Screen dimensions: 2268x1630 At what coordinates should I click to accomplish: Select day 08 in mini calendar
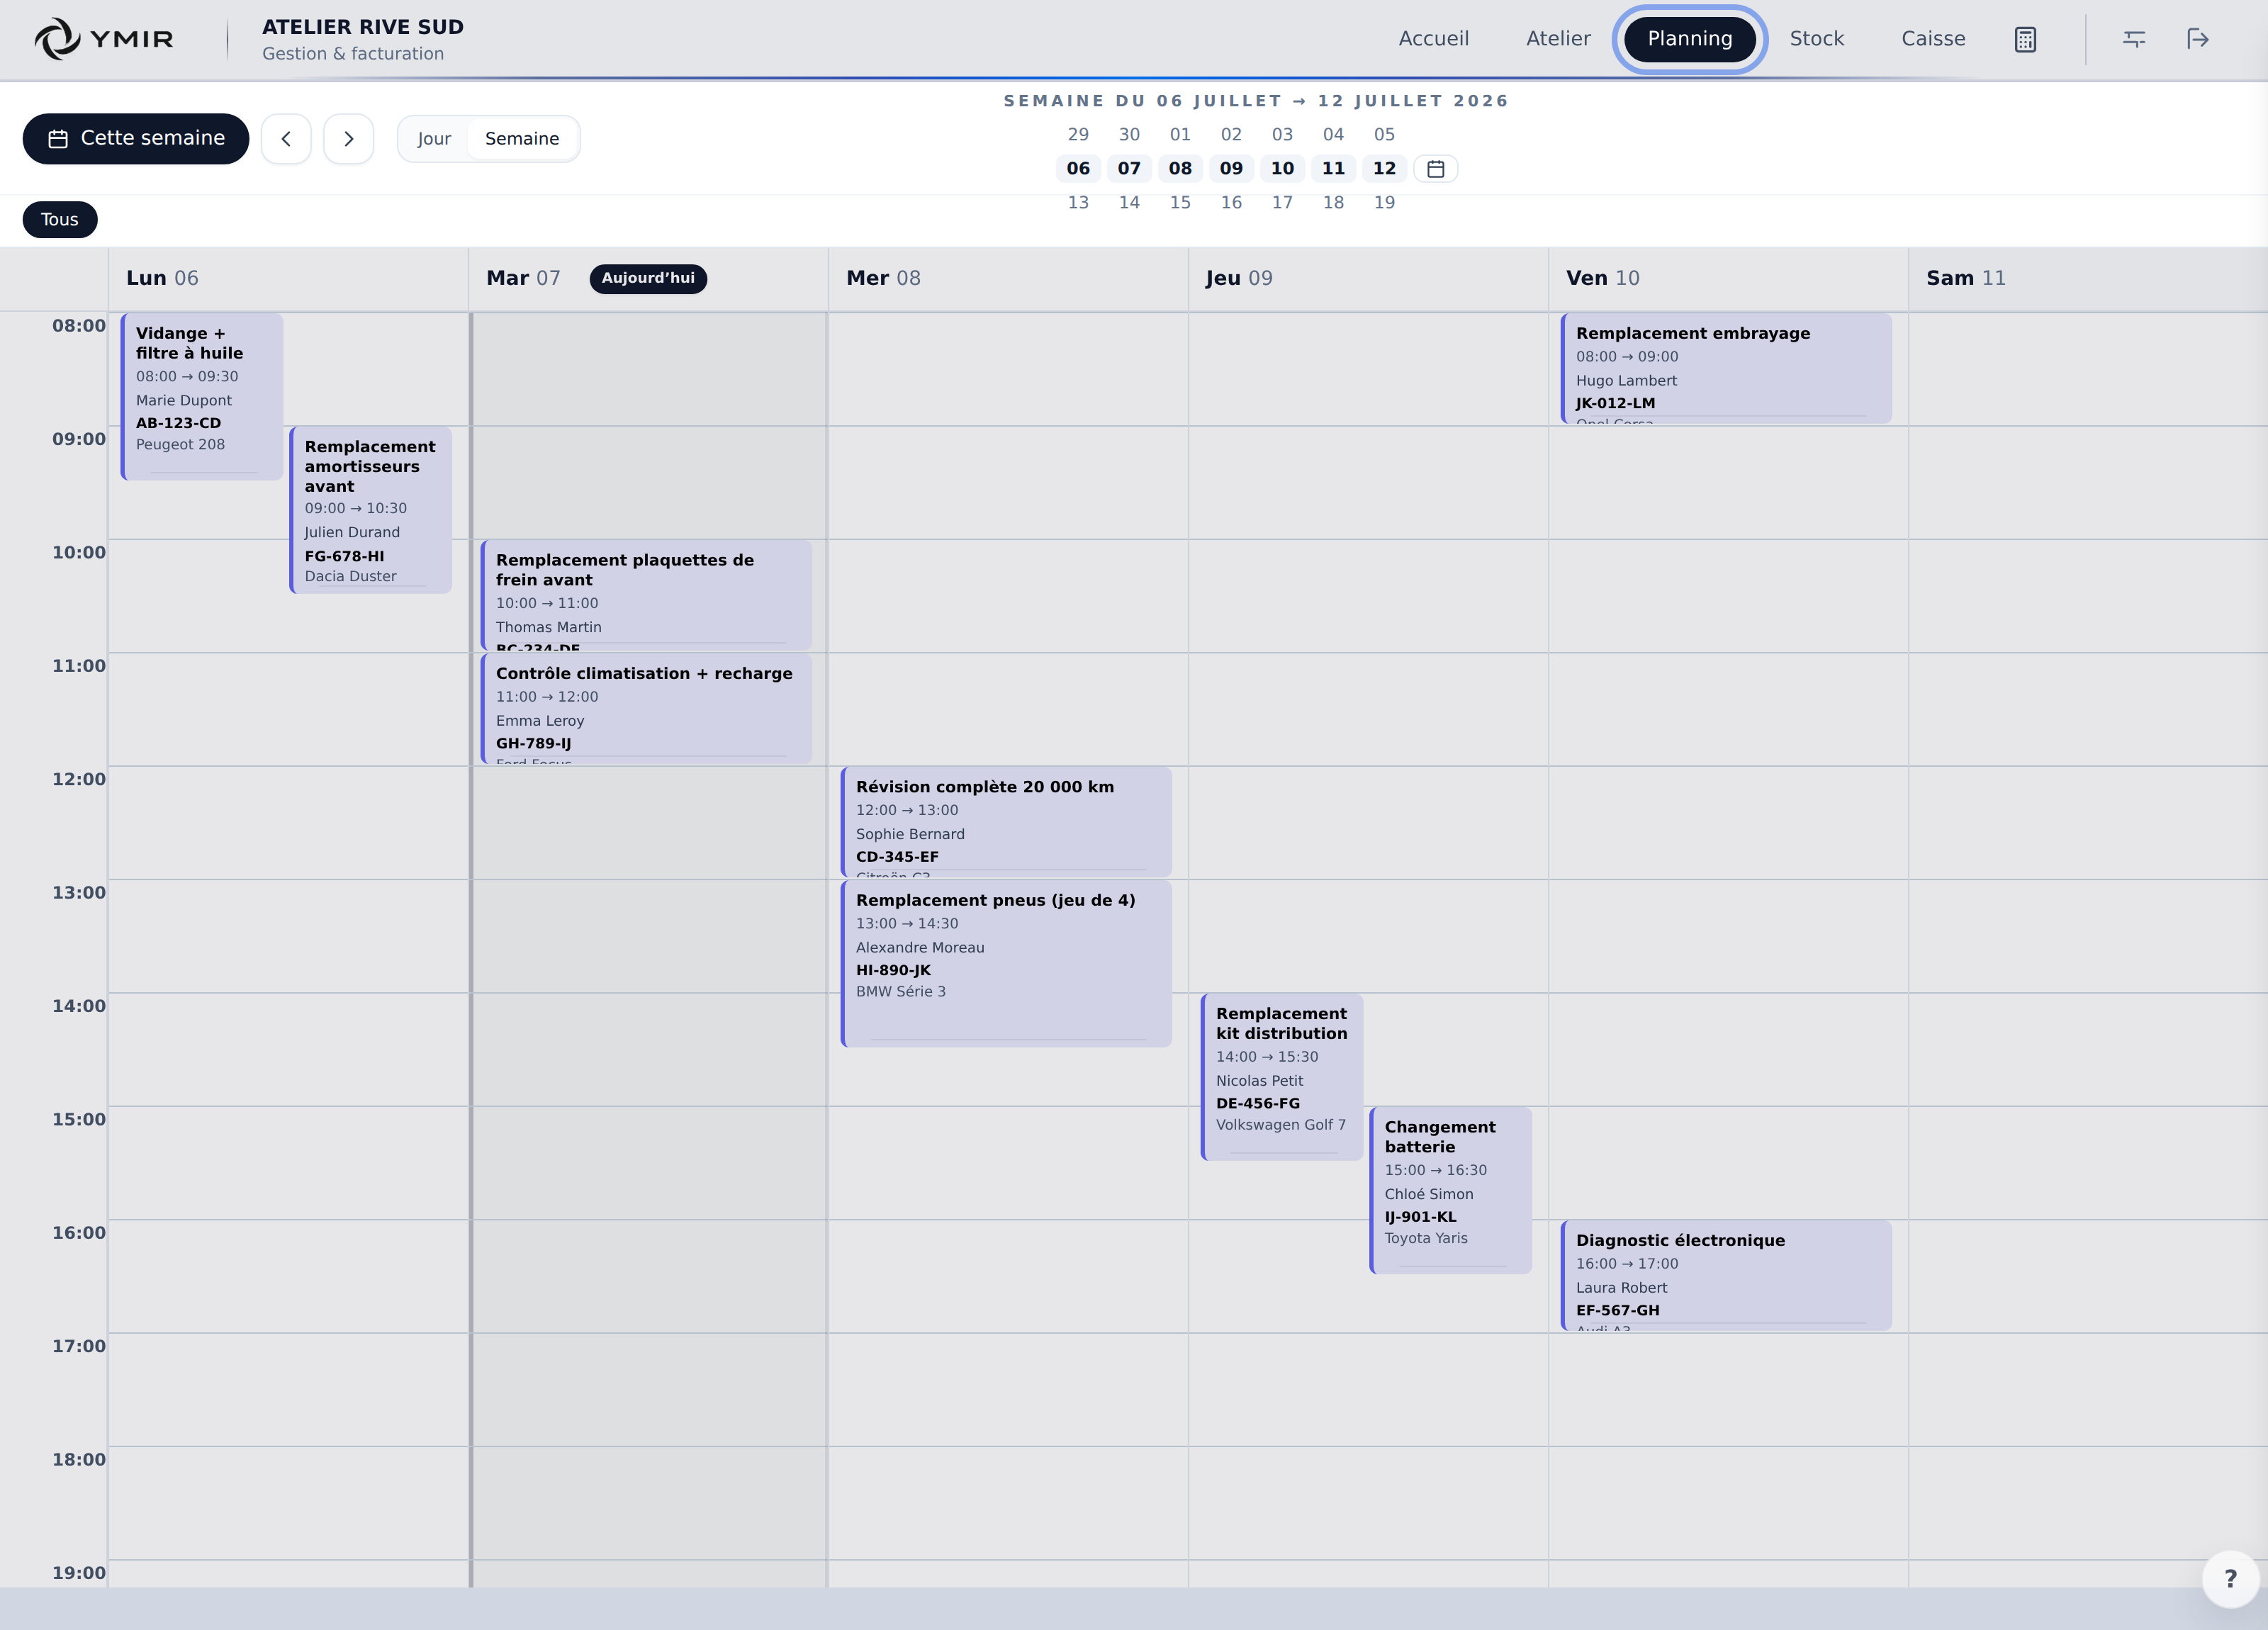(x=1180, y=169)
